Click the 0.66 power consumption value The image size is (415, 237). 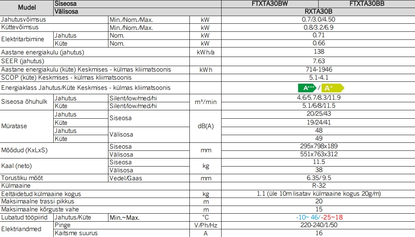[x=319, y=43]
